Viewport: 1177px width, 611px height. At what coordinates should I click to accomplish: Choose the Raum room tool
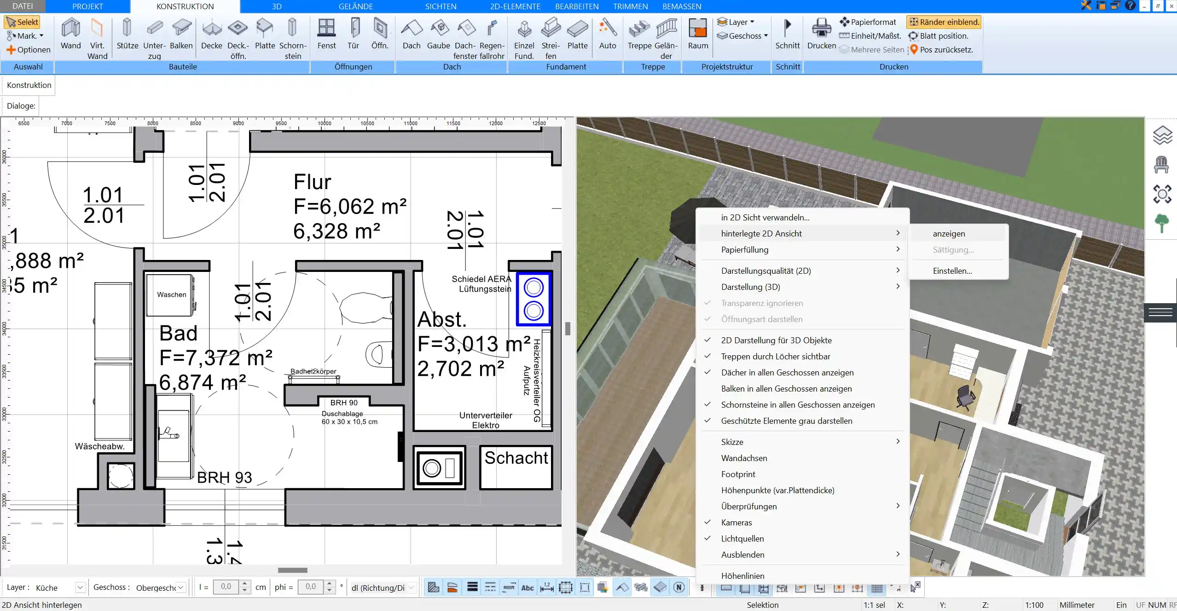[698, 34]
